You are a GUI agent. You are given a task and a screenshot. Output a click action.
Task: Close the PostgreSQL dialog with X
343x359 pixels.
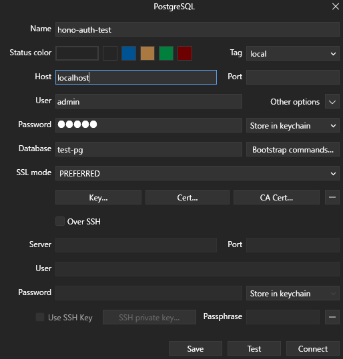point(336,7)
